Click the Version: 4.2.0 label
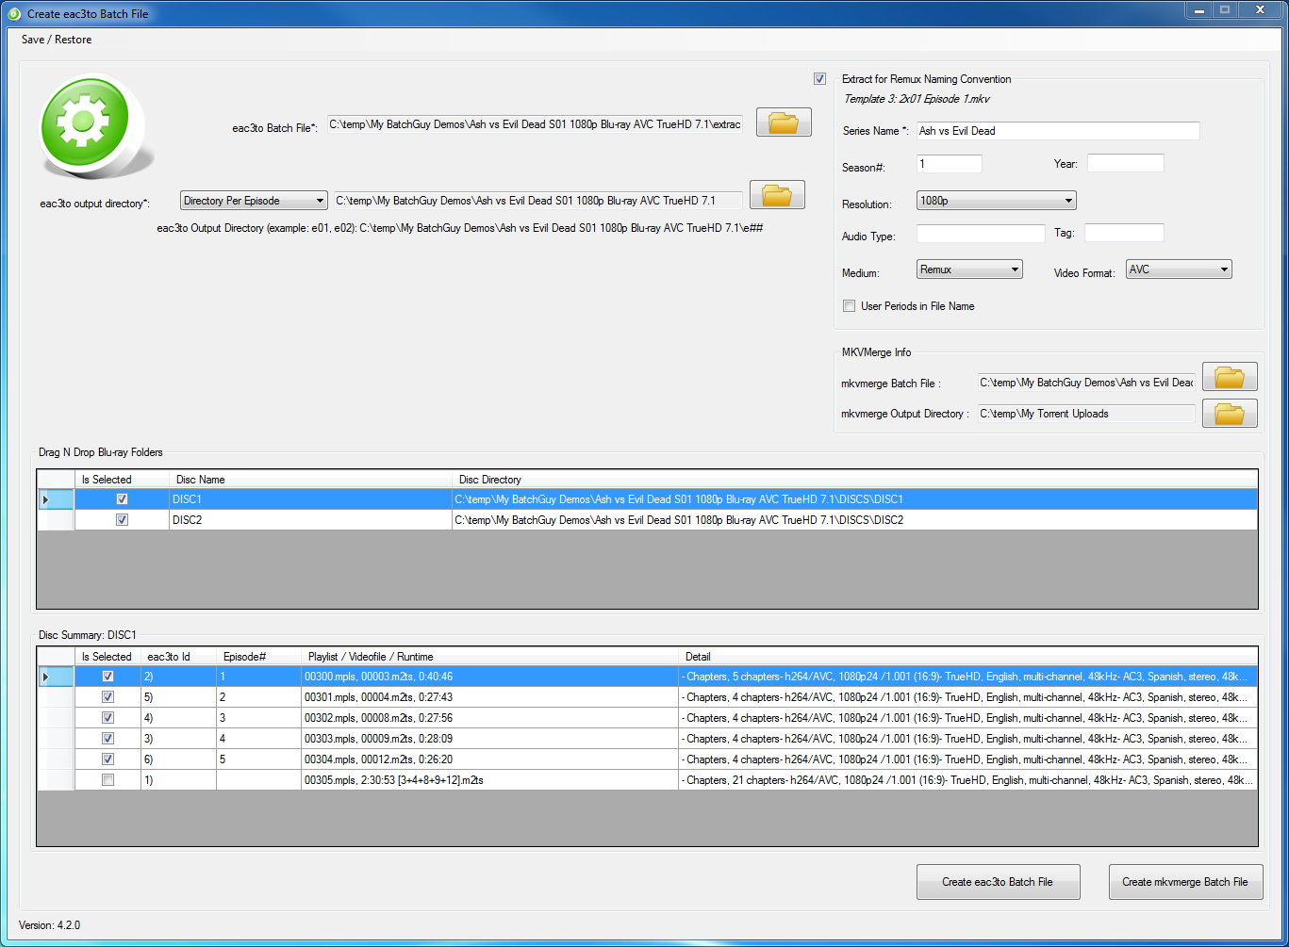The width and height of the screenshot is (1289, 947). tap(49, 925)
